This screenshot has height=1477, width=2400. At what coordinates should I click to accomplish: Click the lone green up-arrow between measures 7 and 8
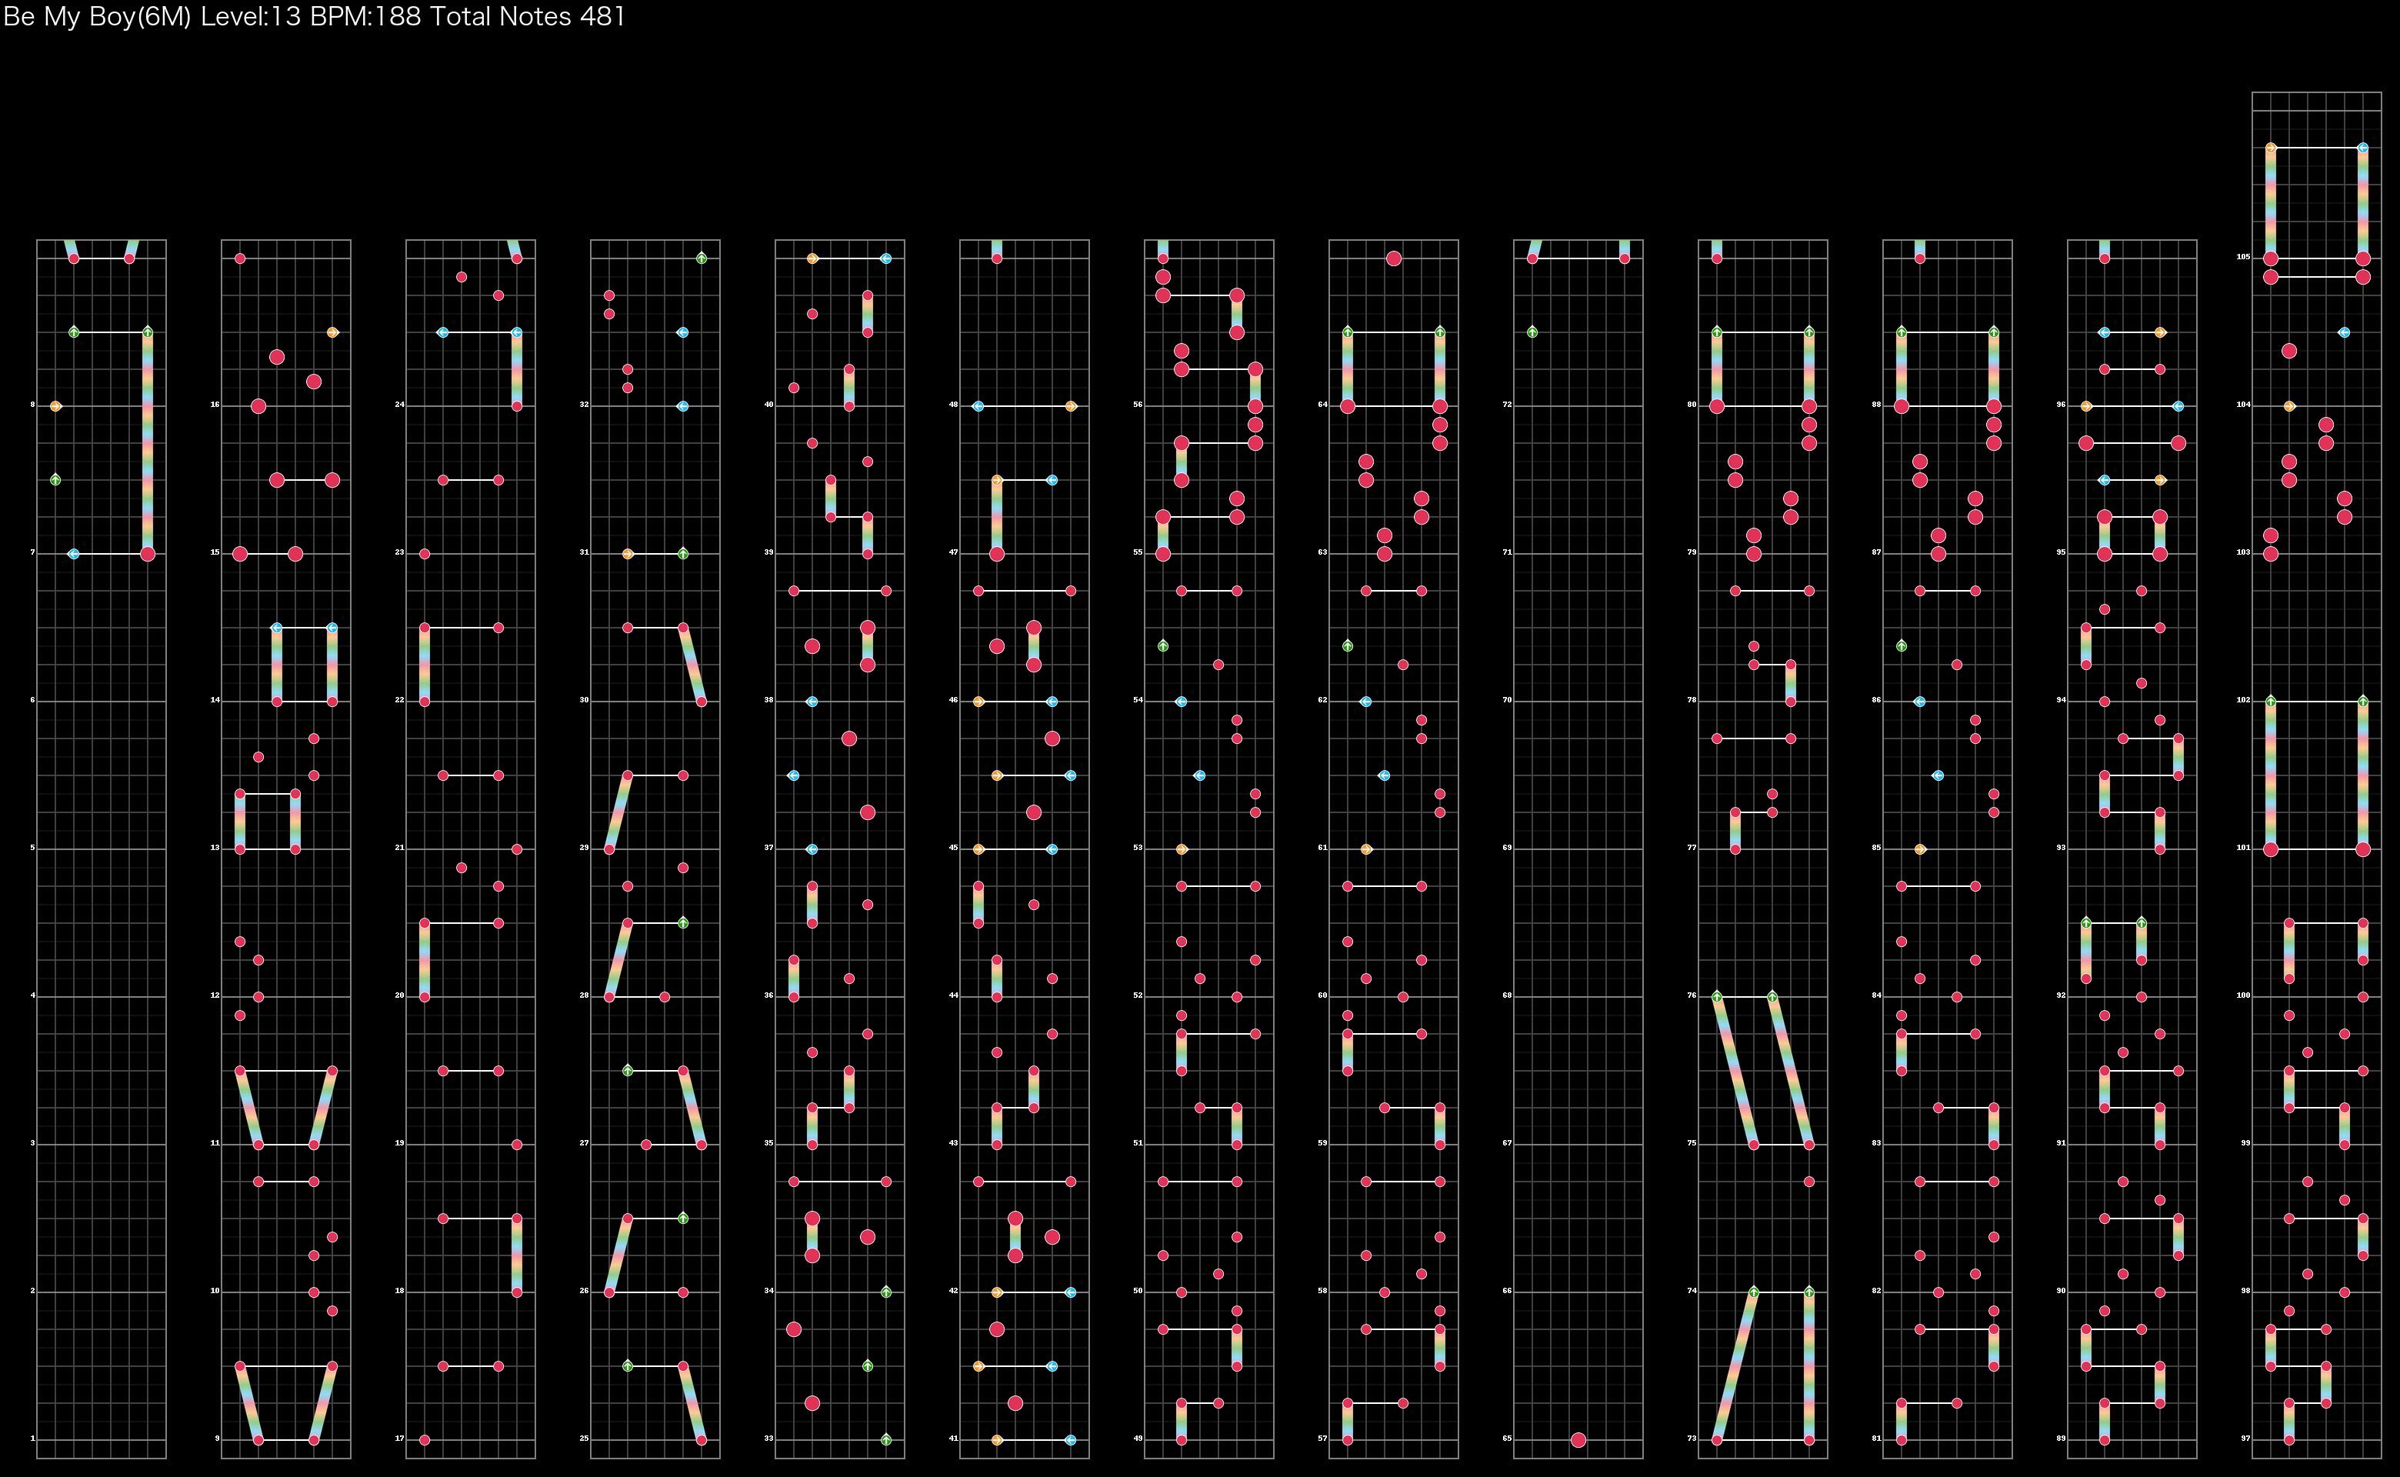click(55, 479)
